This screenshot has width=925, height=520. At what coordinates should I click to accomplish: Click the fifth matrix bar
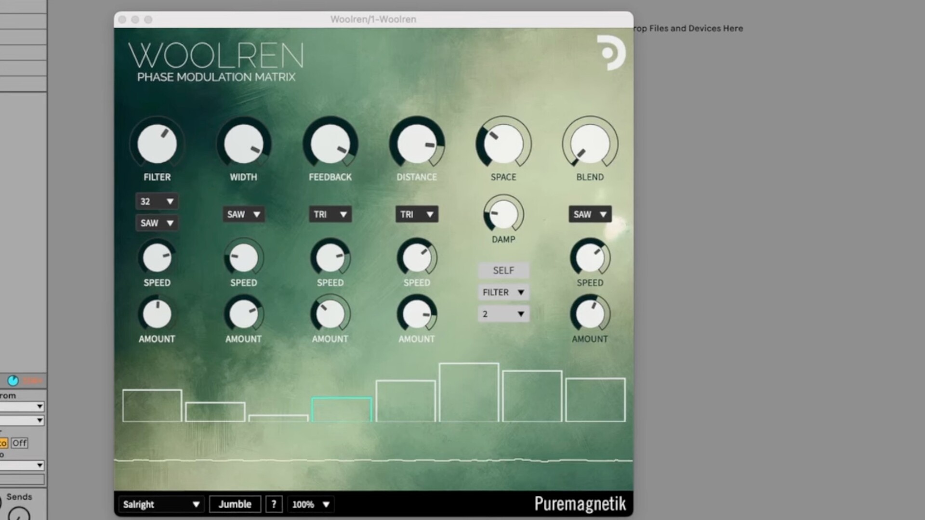[406, 401]
